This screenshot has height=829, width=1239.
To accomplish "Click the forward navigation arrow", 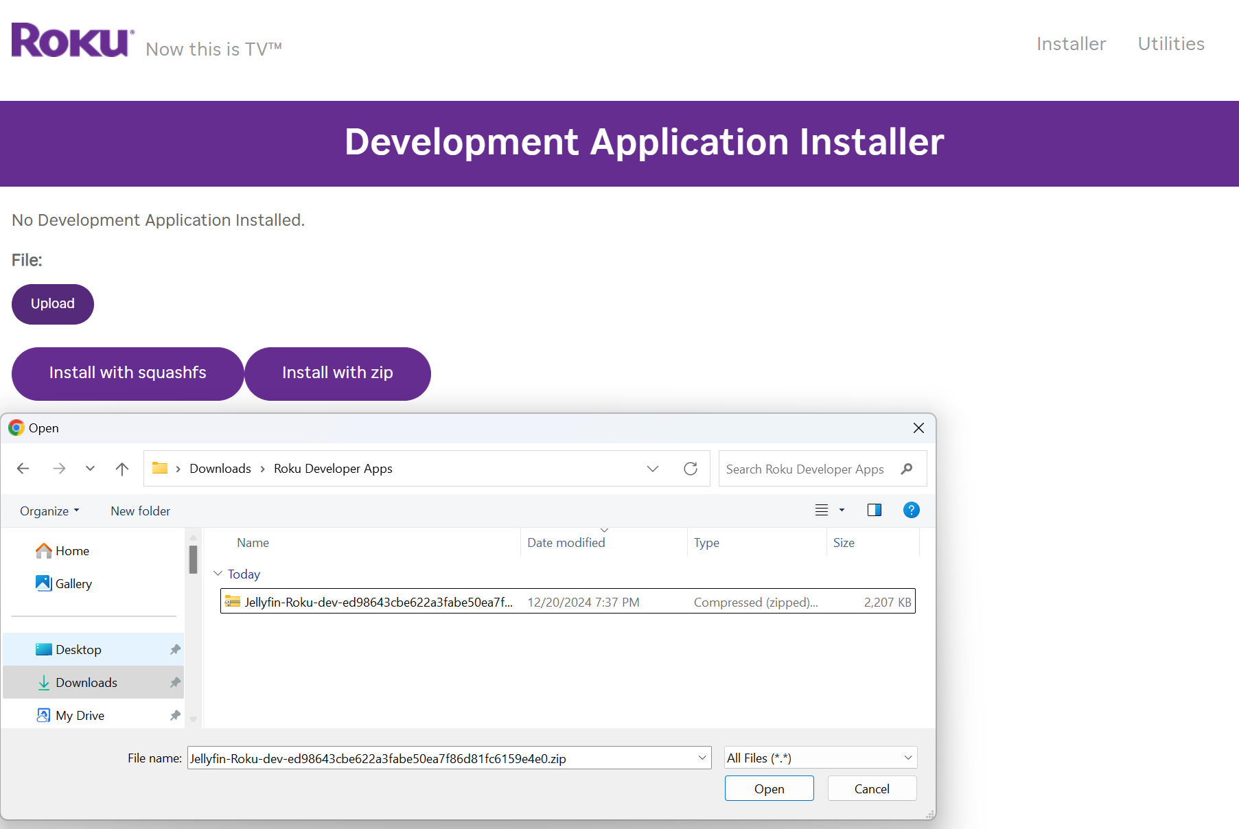I will click(x=59, y=469).
